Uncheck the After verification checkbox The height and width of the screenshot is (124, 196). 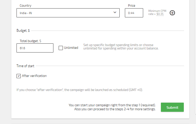pyautogui.click(x=19, y=76)
